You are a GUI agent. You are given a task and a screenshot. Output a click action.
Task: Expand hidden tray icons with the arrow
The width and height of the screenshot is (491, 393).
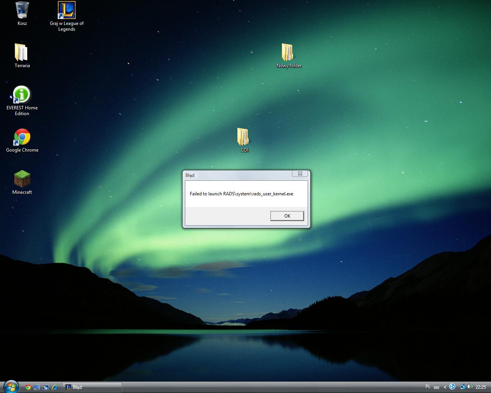pyautogui.click(x=445, y=387)
